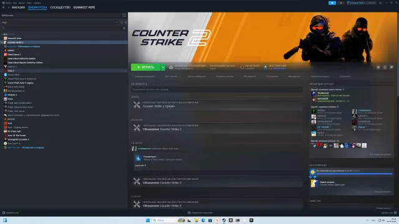This screenshot has width=399, height=224.
Task: Open the Help menu
Action: [x=37, y=3]
